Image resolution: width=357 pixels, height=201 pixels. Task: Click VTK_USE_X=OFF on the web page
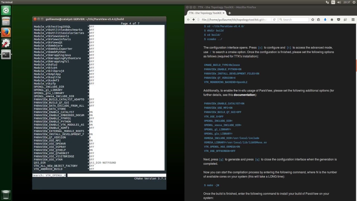pos(214,117)
